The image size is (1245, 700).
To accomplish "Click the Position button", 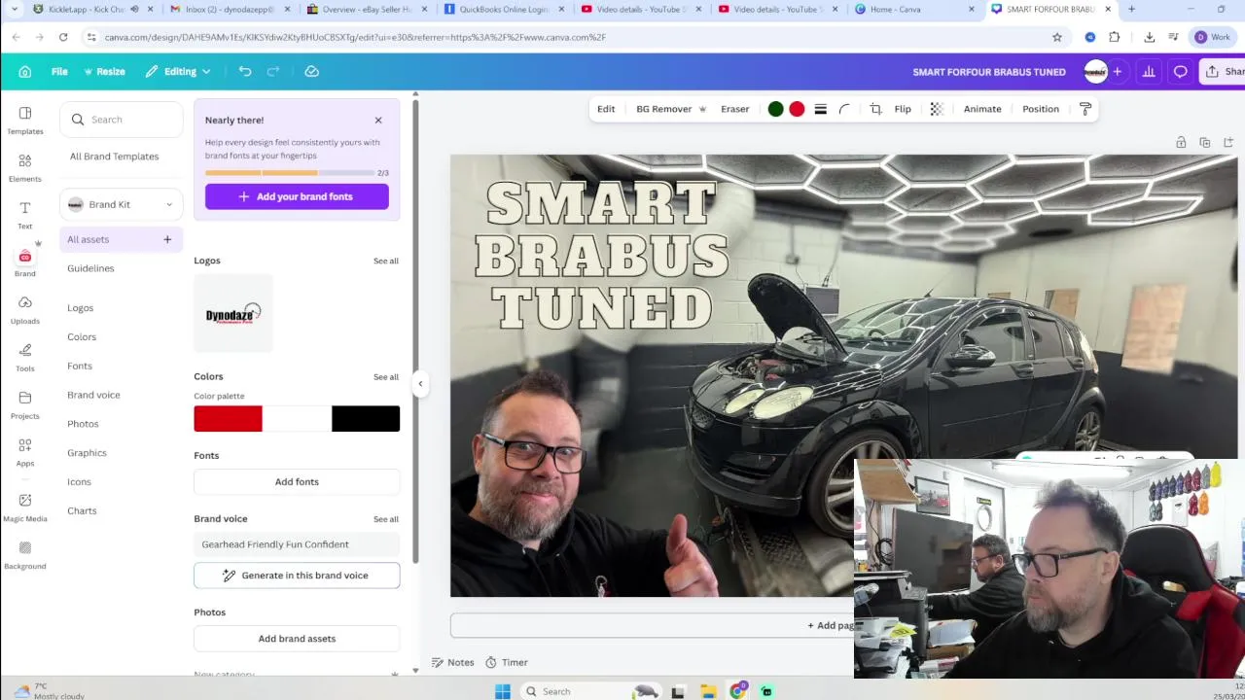I will click(1041, 109).
